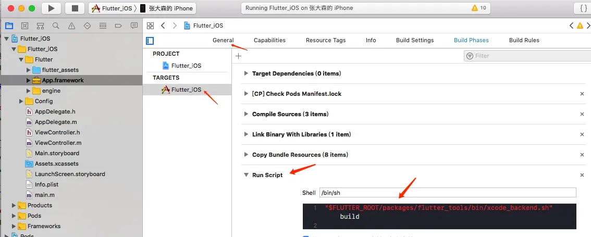591x237 pixels.
Task: Expand the engine folder
Action: click(29, 91)
